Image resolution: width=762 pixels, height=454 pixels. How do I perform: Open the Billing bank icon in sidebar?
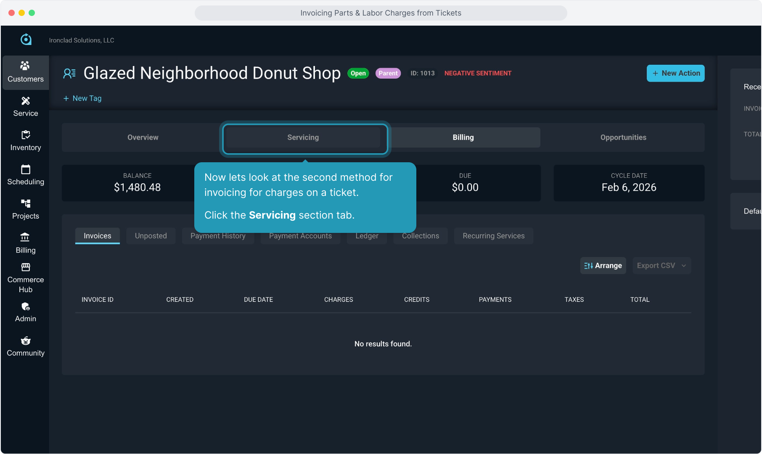pyautogui.click(x=25, y=238)
